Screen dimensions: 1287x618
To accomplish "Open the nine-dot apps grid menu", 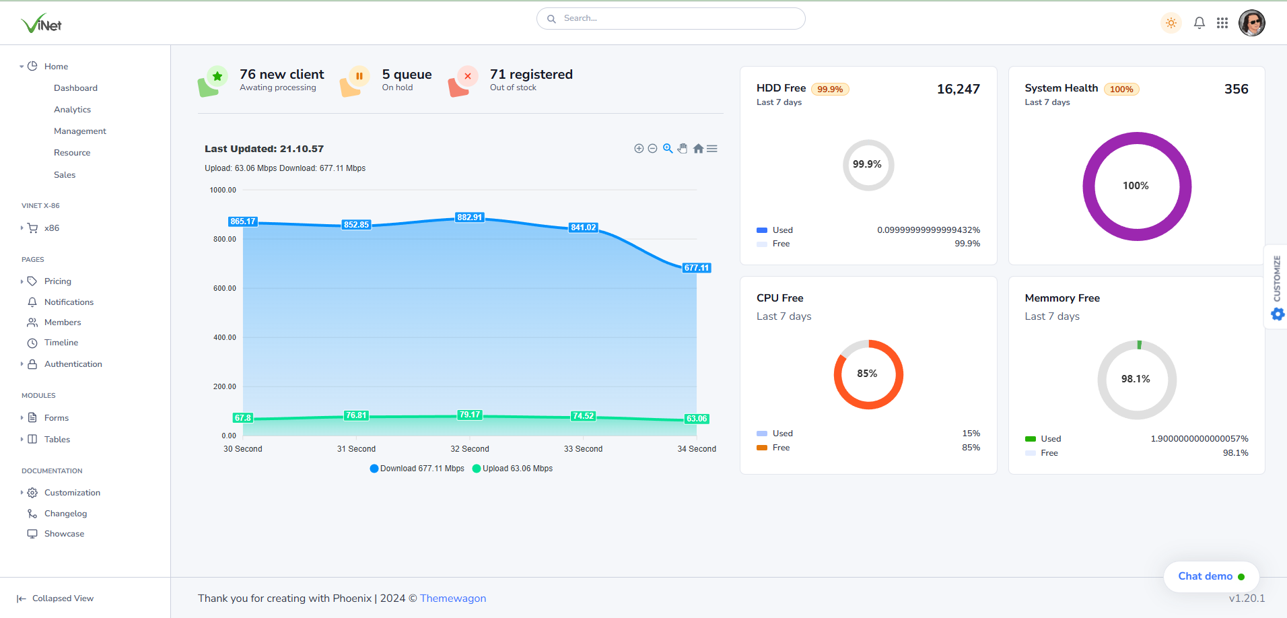I will [x=1222, y=23].
